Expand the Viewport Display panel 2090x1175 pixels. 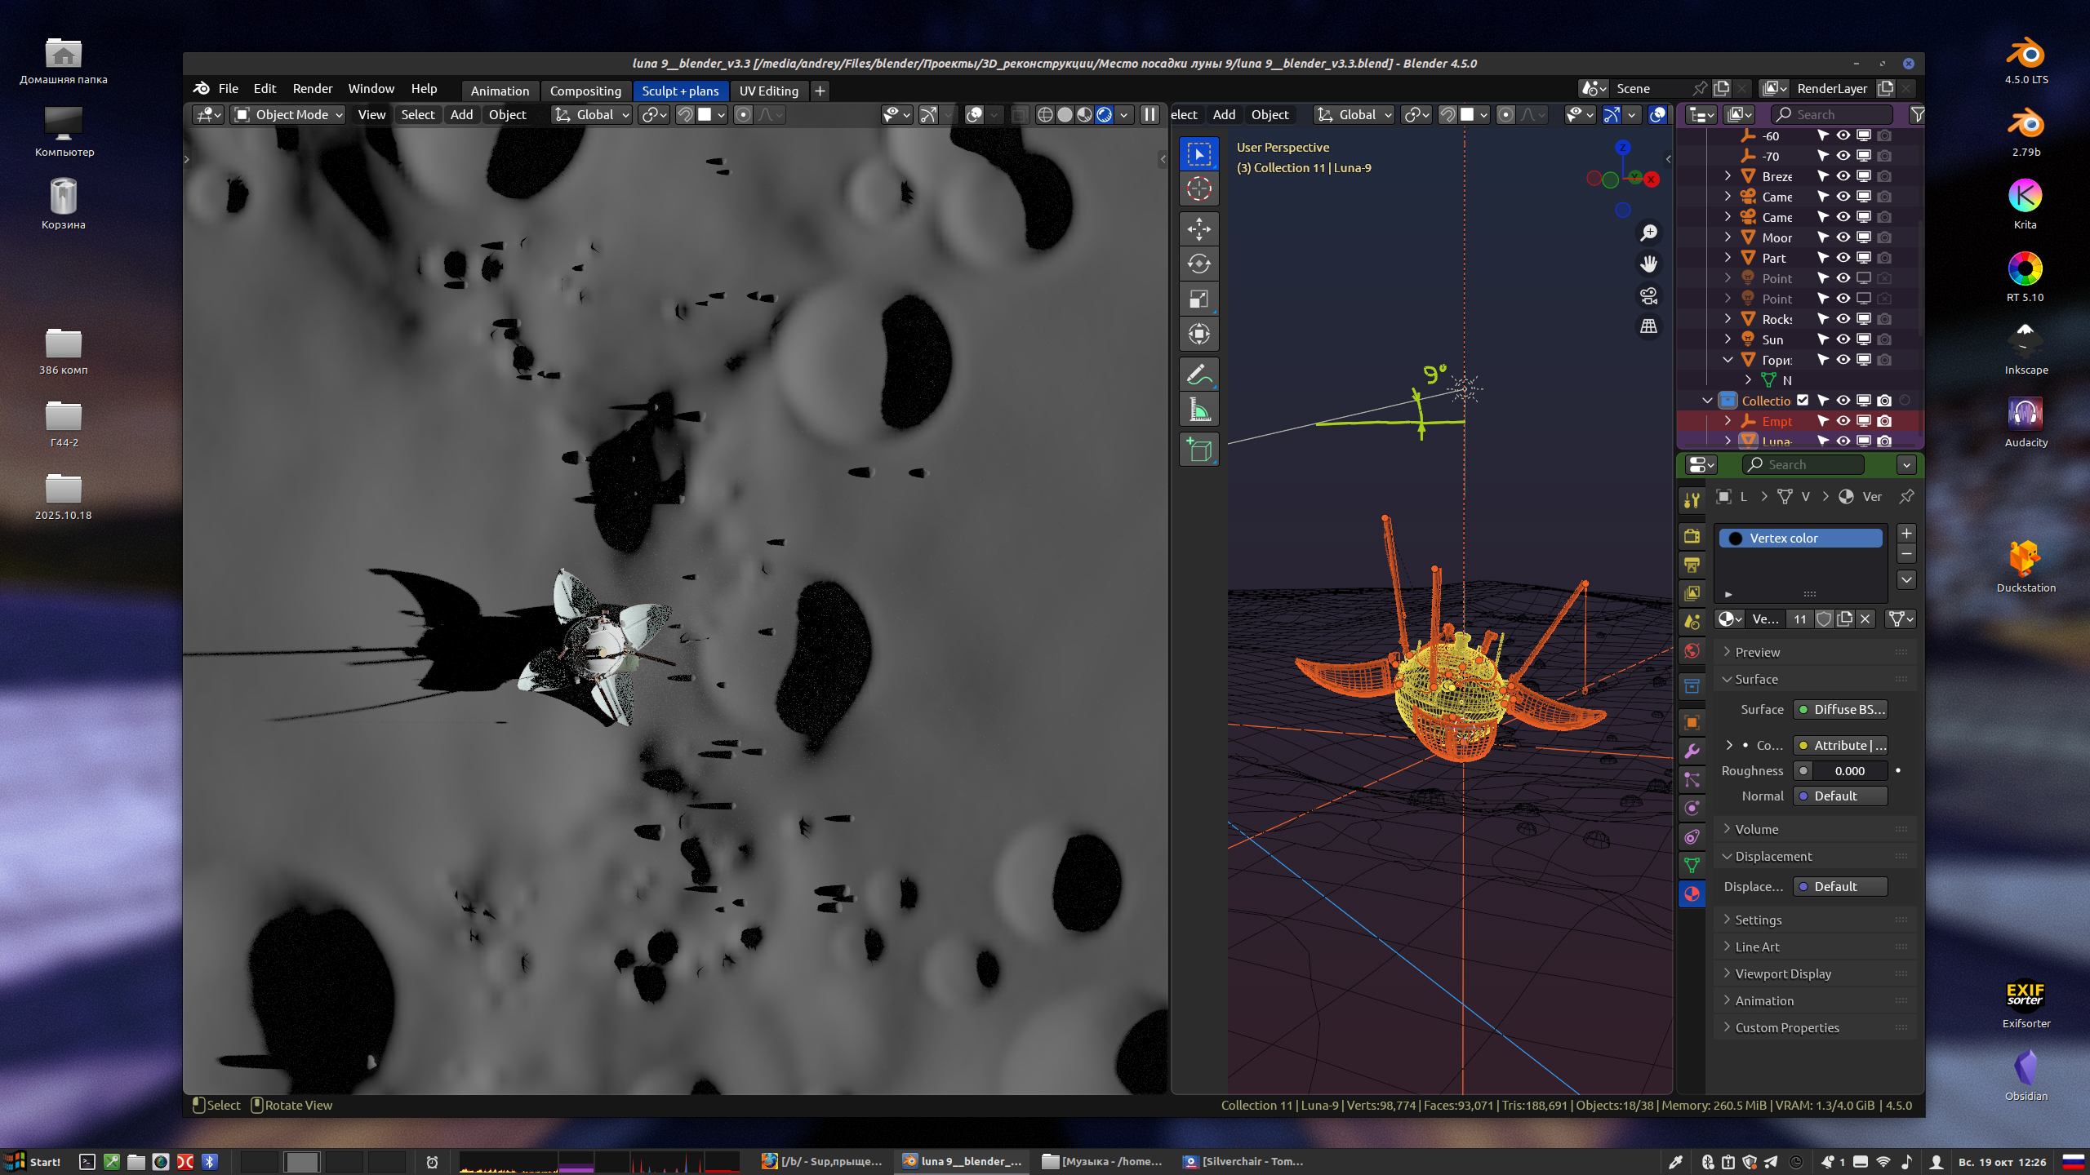tap(1783, 973)
